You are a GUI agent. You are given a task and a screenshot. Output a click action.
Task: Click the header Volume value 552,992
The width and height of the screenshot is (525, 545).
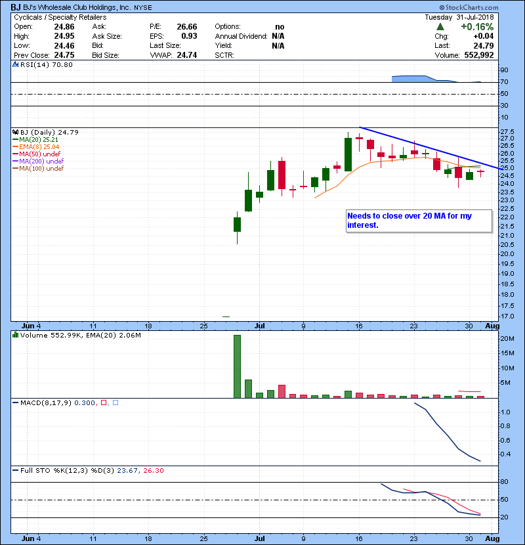tap(479, 55)
